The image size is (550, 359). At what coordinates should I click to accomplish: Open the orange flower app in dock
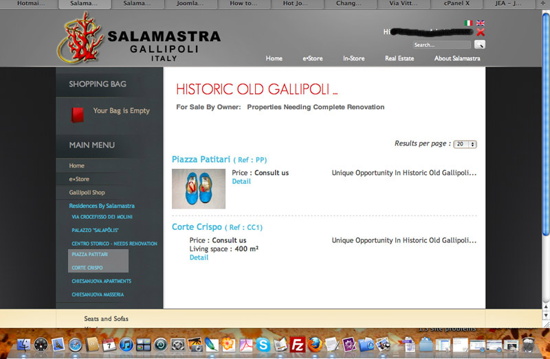coord(228,345)
